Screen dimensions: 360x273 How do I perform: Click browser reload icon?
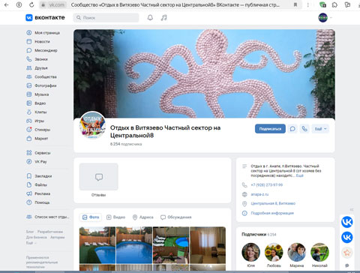pos(31,4)
